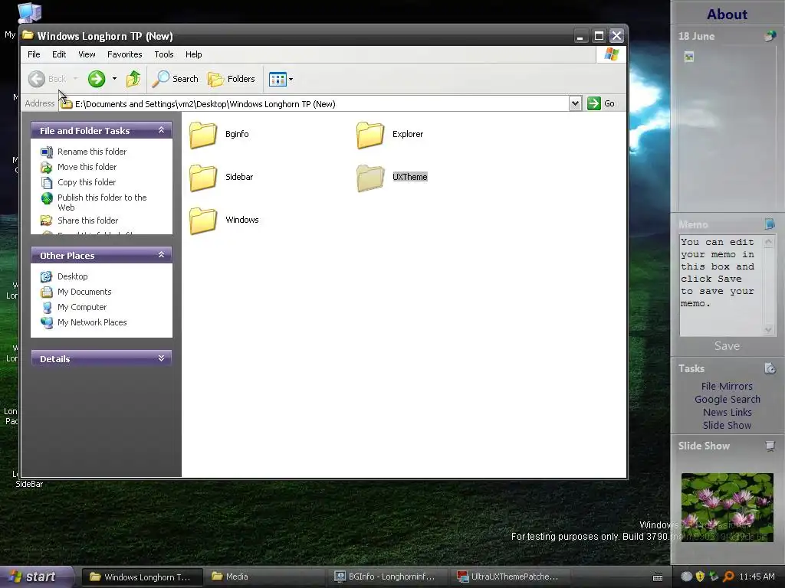
Task: Open the Search pane
Action: pos(176,79)
